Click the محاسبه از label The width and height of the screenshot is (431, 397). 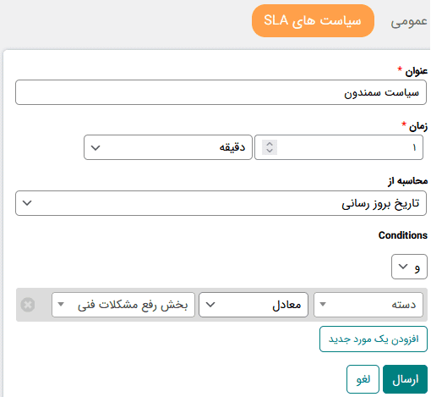[x=407, y=180]
